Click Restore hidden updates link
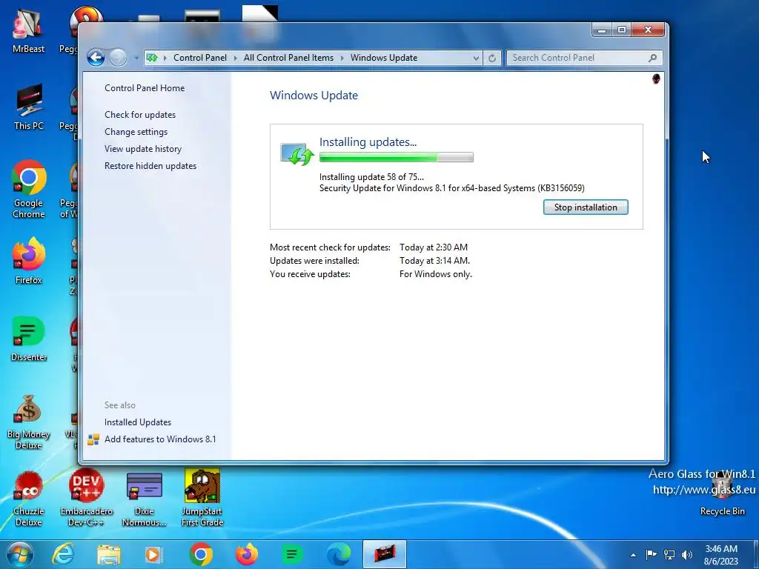Viewport: 759px width, 569px height. [150, 165]
